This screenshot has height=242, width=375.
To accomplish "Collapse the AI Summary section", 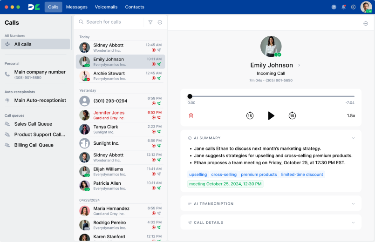I will click(x=353, y=138).
